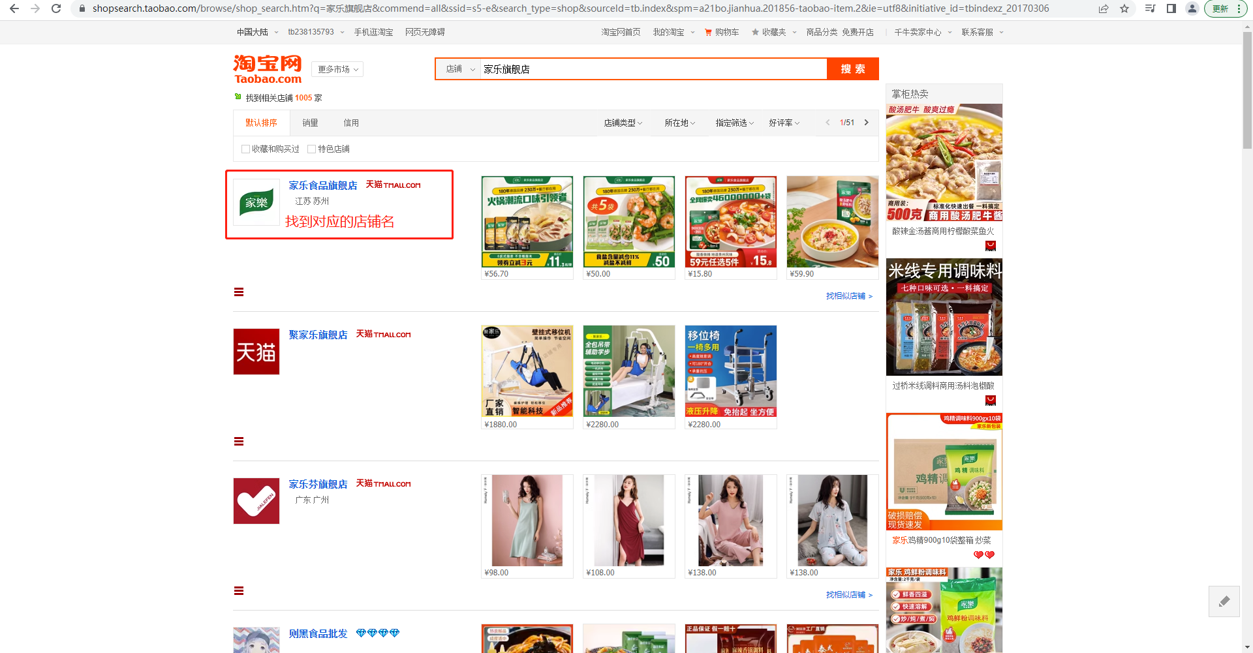Click the 则黑食品批发 shop link

point(318,633)
